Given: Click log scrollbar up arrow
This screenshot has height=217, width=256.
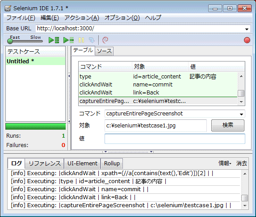Looking at the screenshot, I should pos(245,174).
